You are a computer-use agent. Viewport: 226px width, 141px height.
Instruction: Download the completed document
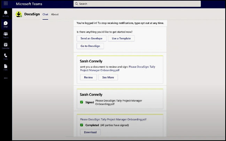point(90,132)
